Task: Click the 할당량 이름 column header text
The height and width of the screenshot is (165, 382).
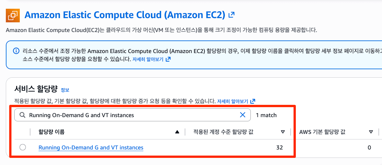Action: [52, 132]
